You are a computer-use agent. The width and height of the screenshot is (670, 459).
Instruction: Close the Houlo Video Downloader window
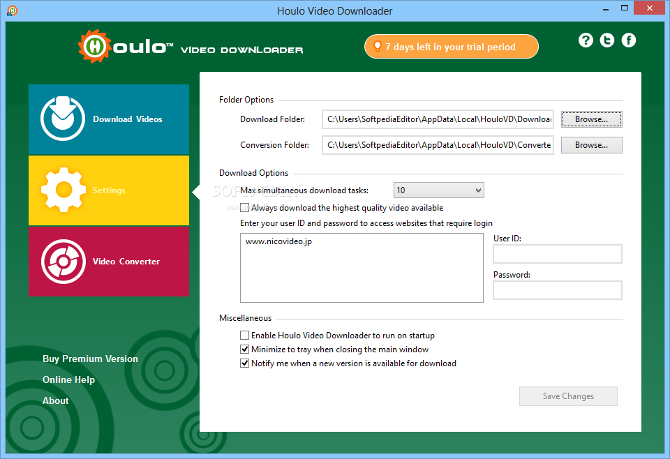click(x=650, y=8)
